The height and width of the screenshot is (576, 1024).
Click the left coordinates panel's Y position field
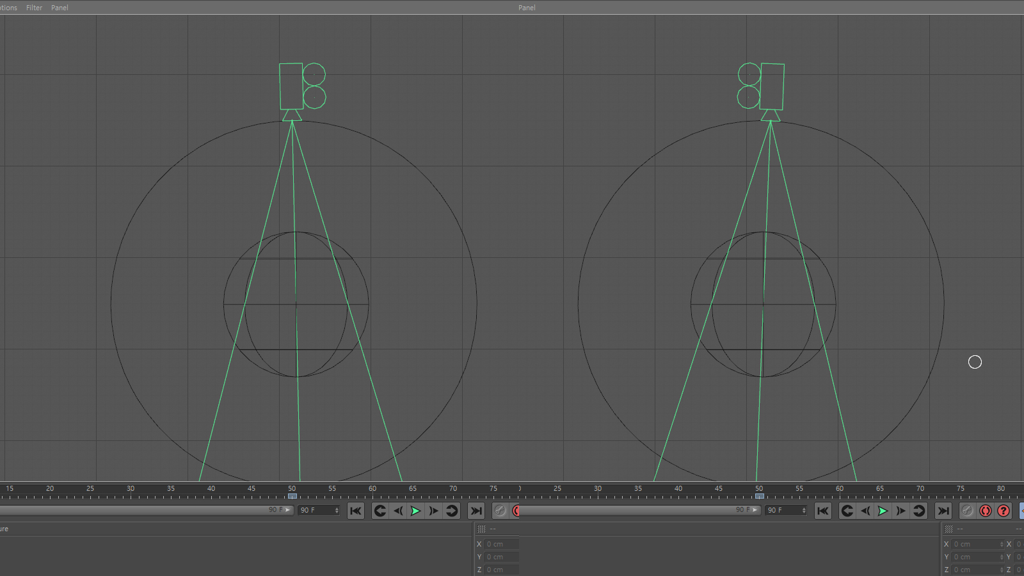click(x=501, y=557)
